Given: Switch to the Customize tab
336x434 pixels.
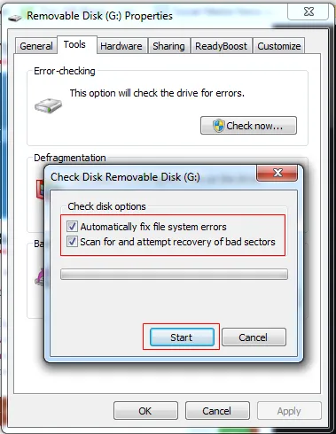Looking at the screenshot, I should pyautogui.click(x=279, y=46).
